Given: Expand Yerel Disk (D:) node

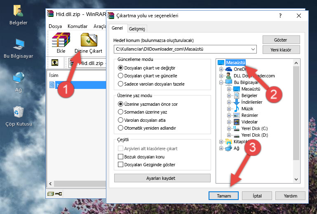Looking at the screenshot, I should coord(229,135).
